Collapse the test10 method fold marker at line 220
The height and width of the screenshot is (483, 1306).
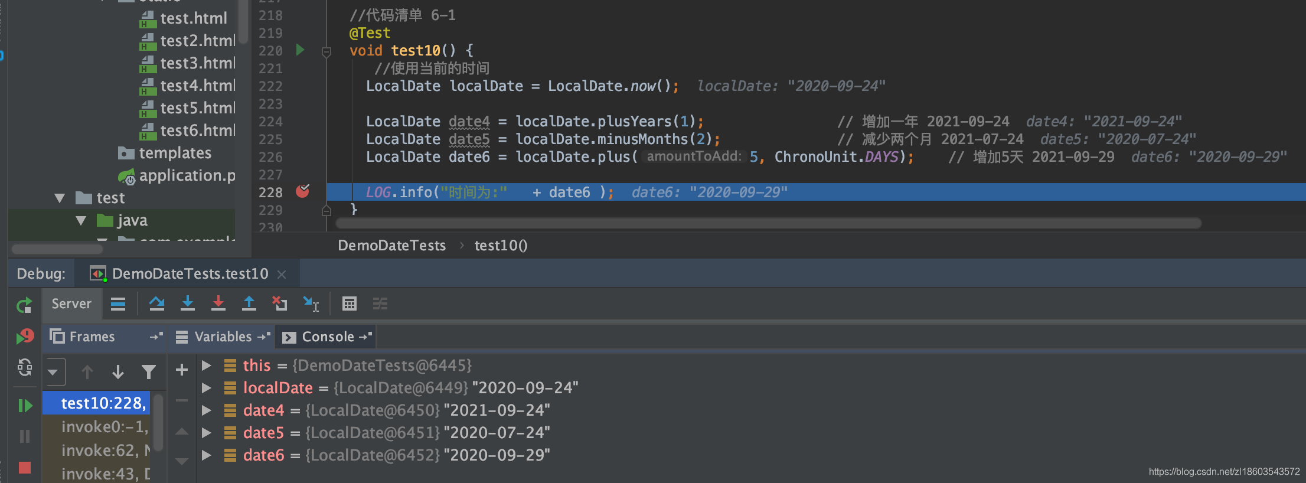pos(326,52)
